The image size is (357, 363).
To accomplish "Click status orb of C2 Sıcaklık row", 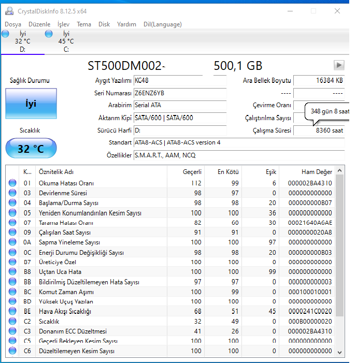I will 12,321.
